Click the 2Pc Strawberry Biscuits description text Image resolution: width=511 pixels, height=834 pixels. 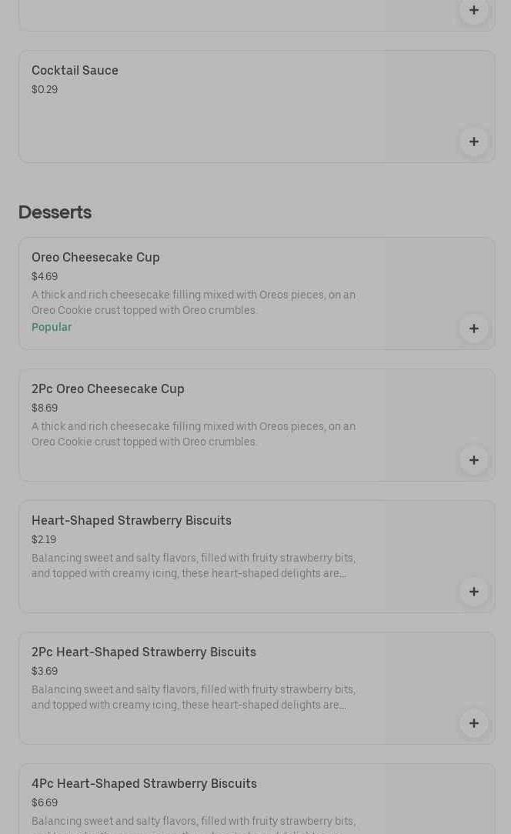point(193,697)
